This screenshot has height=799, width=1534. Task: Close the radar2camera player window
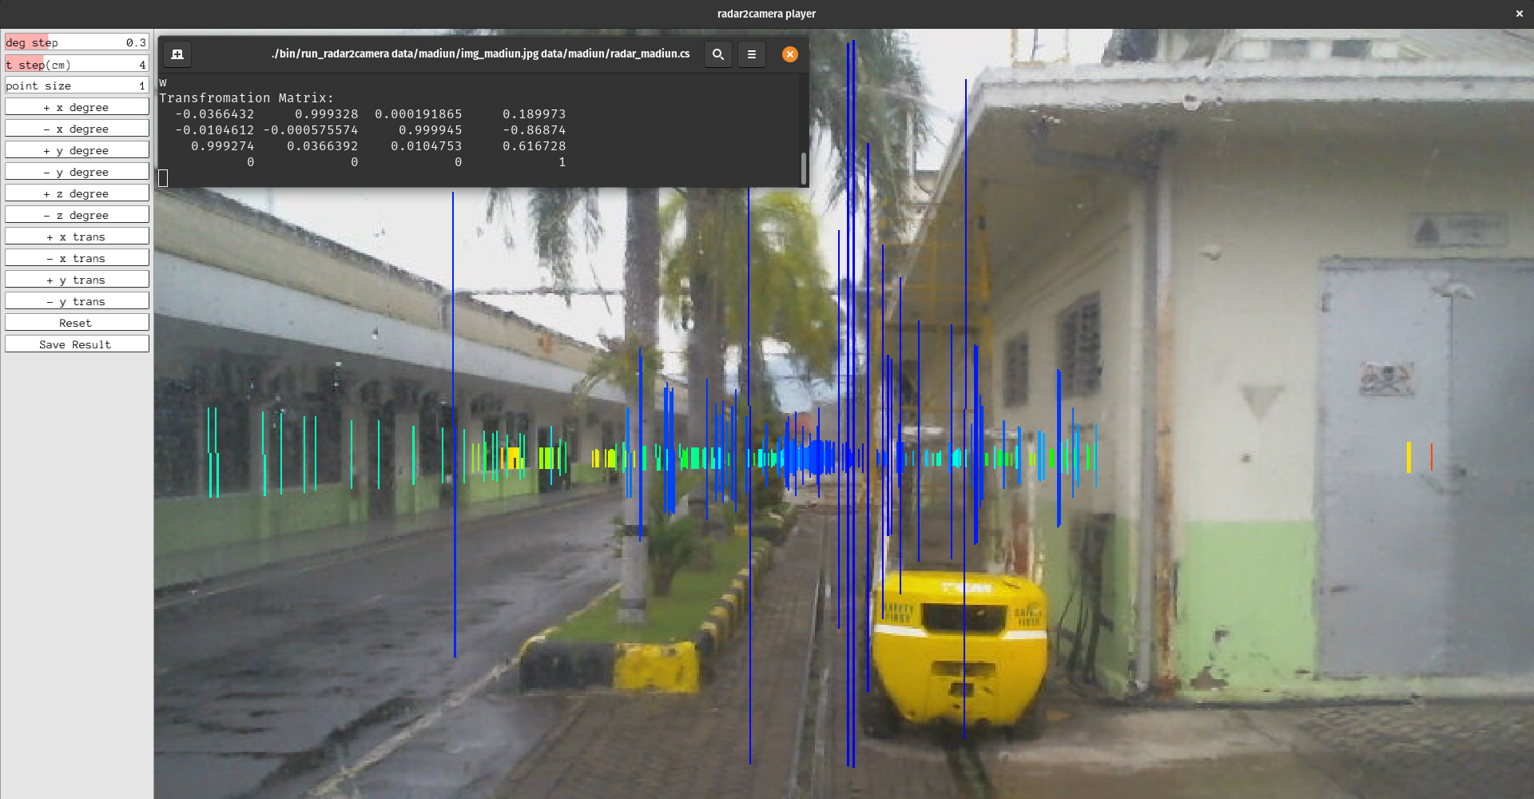[x=1519, y=14]
